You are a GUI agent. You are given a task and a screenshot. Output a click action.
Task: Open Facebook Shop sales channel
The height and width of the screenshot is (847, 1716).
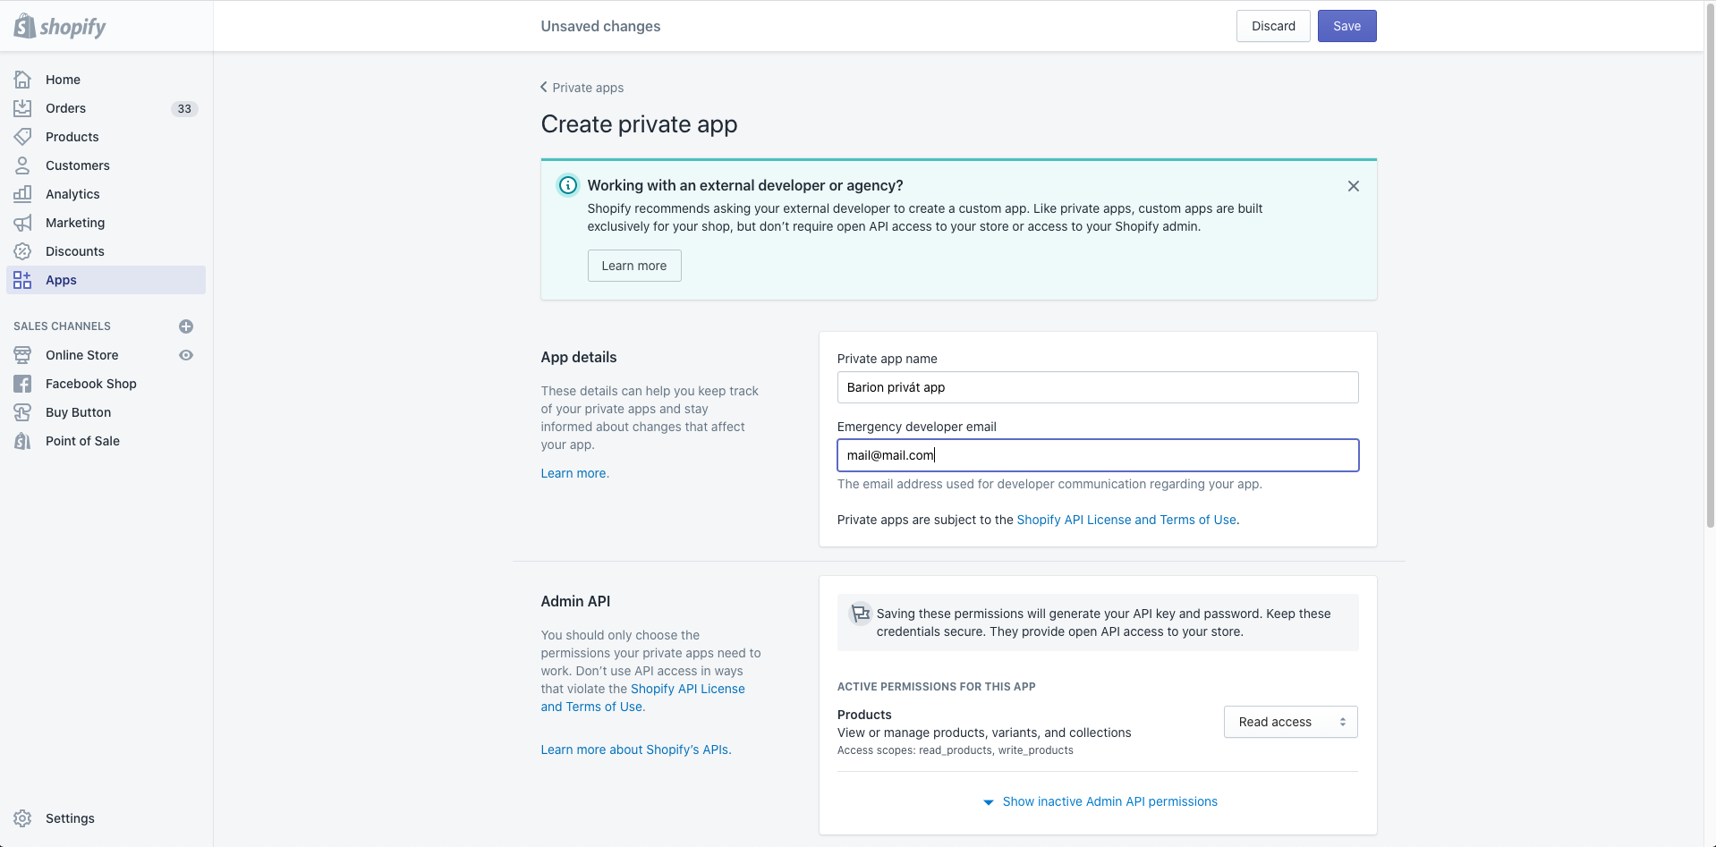(91, 384)
